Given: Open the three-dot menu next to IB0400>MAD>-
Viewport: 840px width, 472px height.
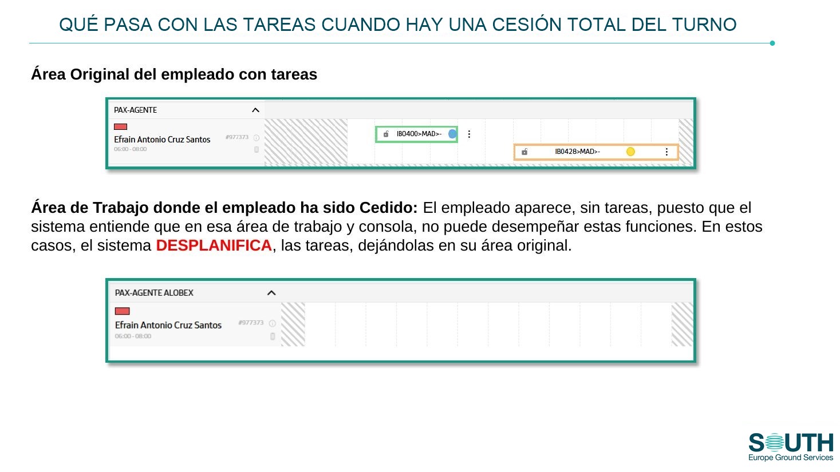Looking at the screenshot, I should (469, 134).
